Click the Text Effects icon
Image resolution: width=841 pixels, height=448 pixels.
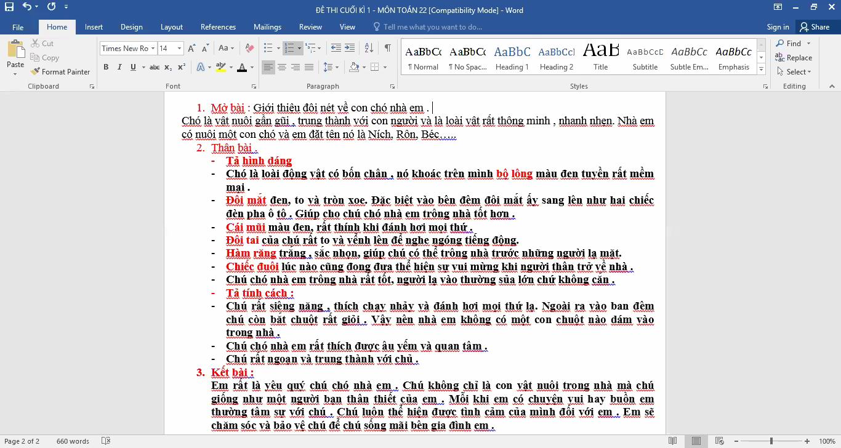coord(201,67)
